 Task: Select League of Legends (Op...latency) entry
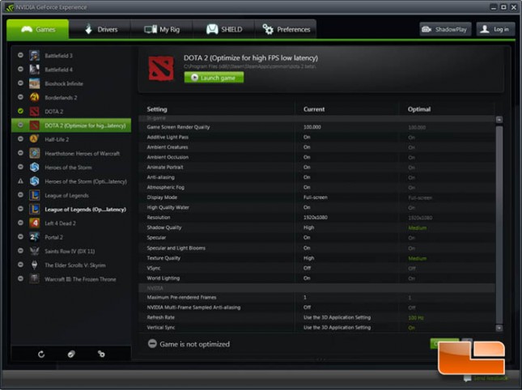pos(71,210)
